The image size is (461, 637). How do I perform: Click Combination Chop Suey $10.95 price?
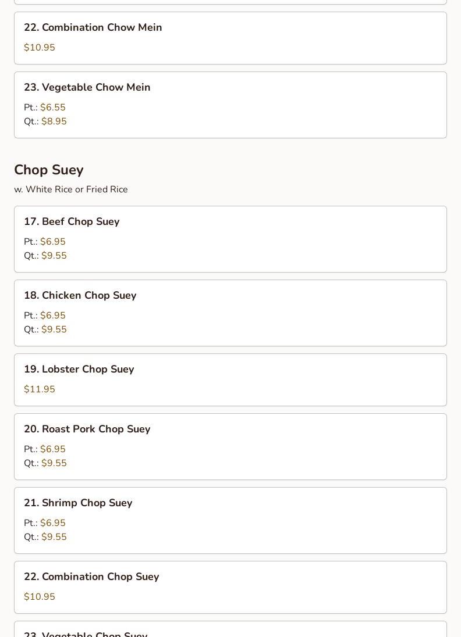point(40,597)
